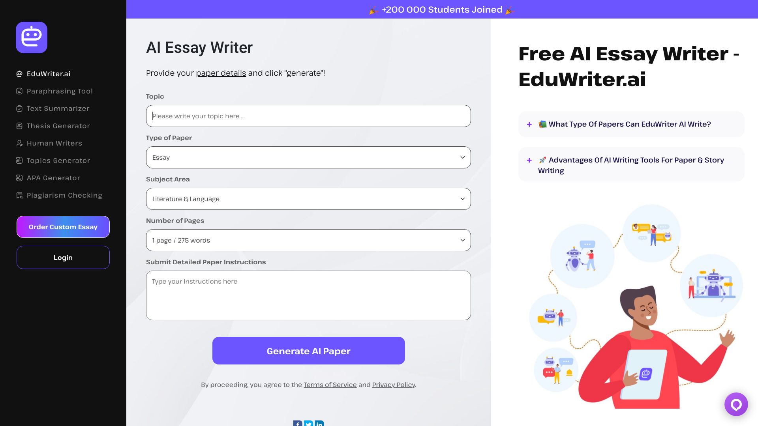
Task: Open the Privacy Policy link
Action: click(x=394, y=385)
